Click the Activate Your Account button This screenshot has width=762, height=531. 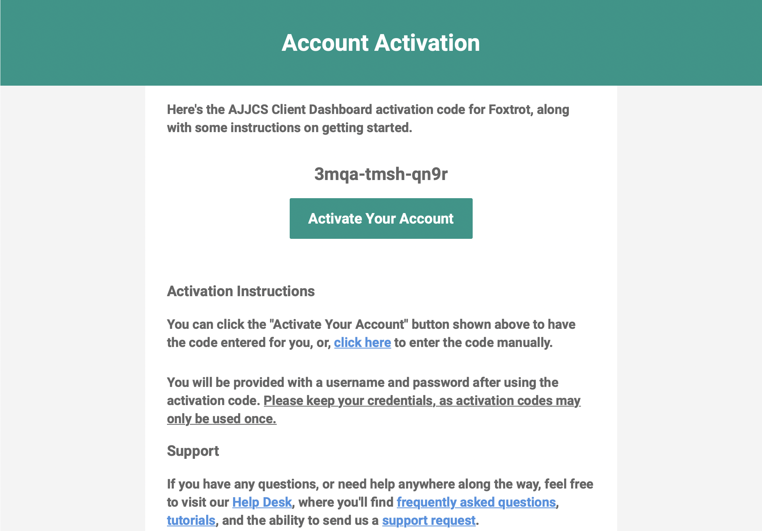pyautogui.click(x=381, y=218)
